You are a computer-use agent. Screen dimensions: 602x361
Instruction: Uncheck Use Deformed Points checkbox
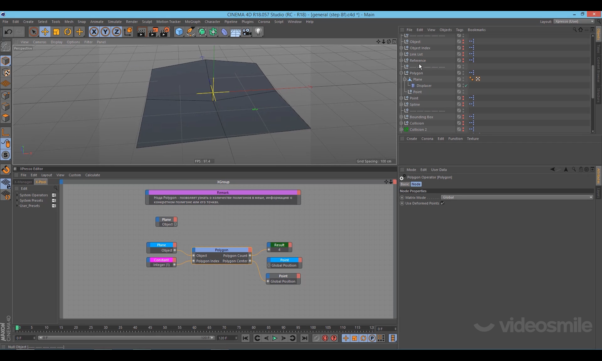pyautogui.click(x=442, y=203)
